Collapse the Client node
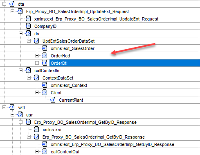Image resolution: width=200 pixels, height=155 pixels. (x=37, y=93)
